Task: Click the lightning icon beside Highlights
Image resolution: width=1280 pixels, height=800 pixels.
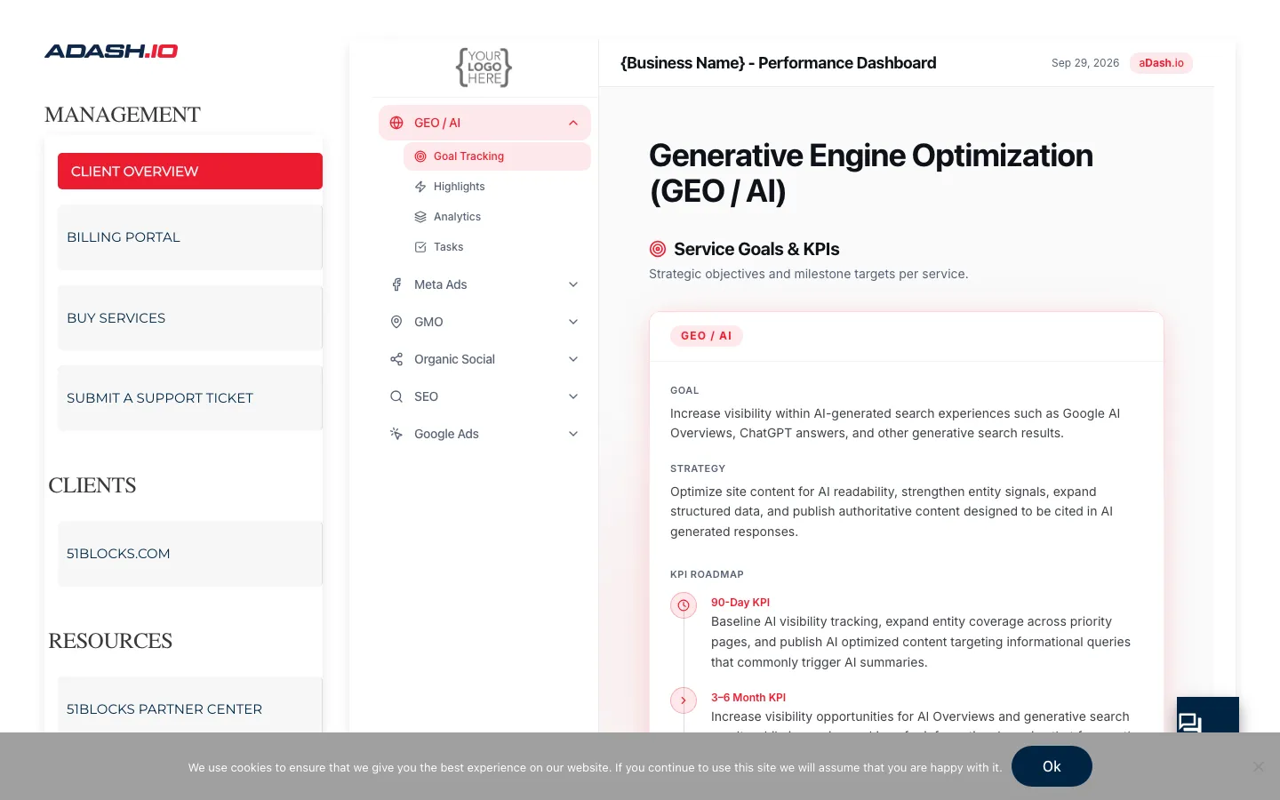Action: pyautogui.click(x=420, y=187)
